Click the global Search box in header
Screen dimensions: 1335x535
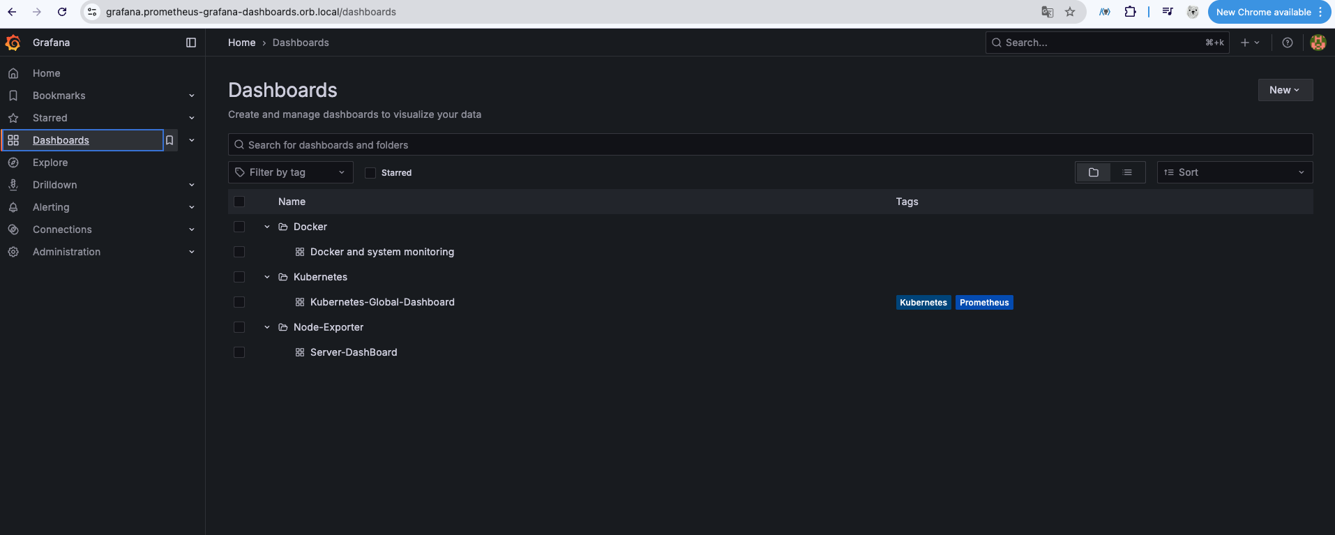(x=1107, y=43)
